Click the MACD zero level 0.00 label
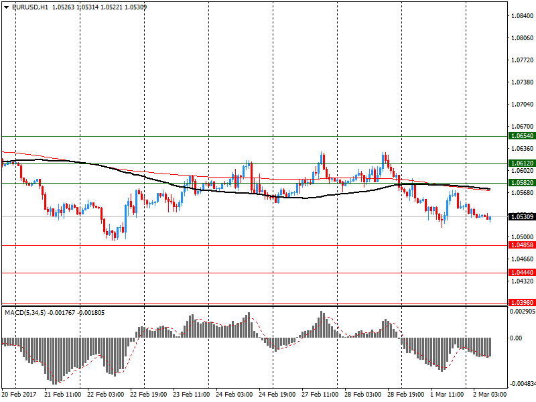 [x=516, y=338]
